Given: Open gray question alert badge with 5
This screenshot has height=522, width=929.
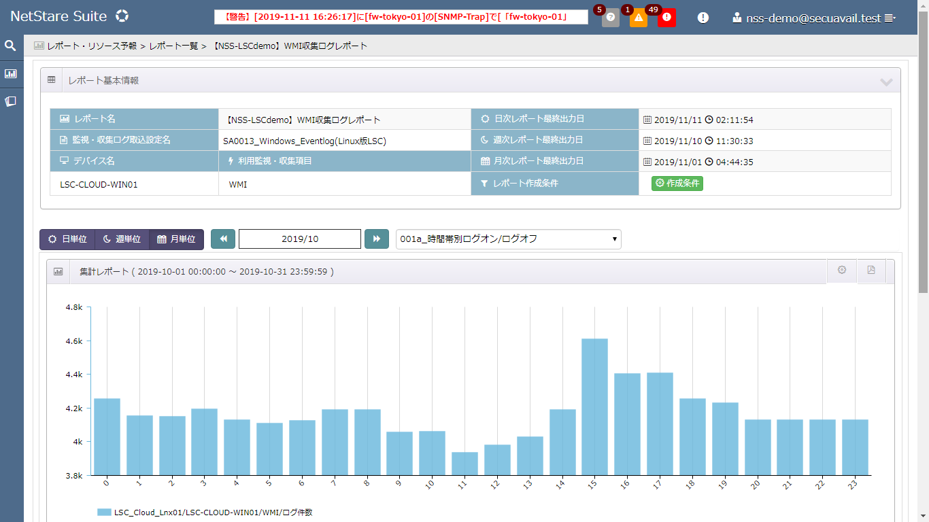Looking at the screenshot, I should pyautogui.click(x=611, y=18).
